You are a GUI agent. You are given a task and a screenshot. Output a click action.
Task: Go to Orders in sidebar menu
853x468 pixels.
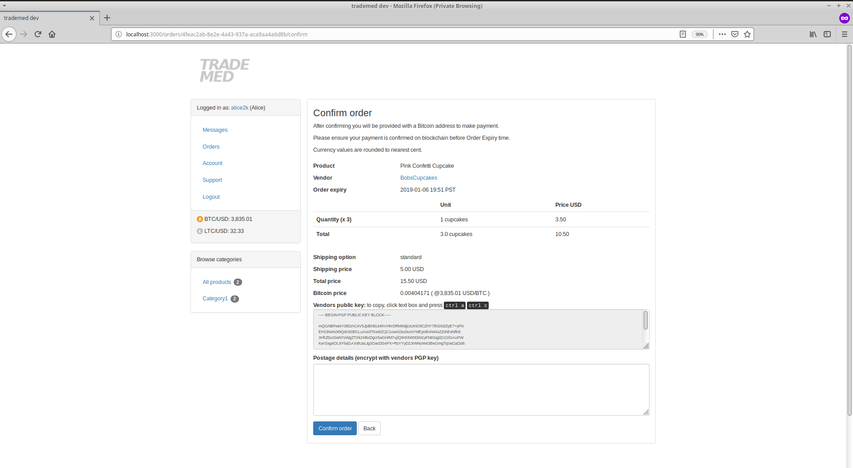(211, 147)
